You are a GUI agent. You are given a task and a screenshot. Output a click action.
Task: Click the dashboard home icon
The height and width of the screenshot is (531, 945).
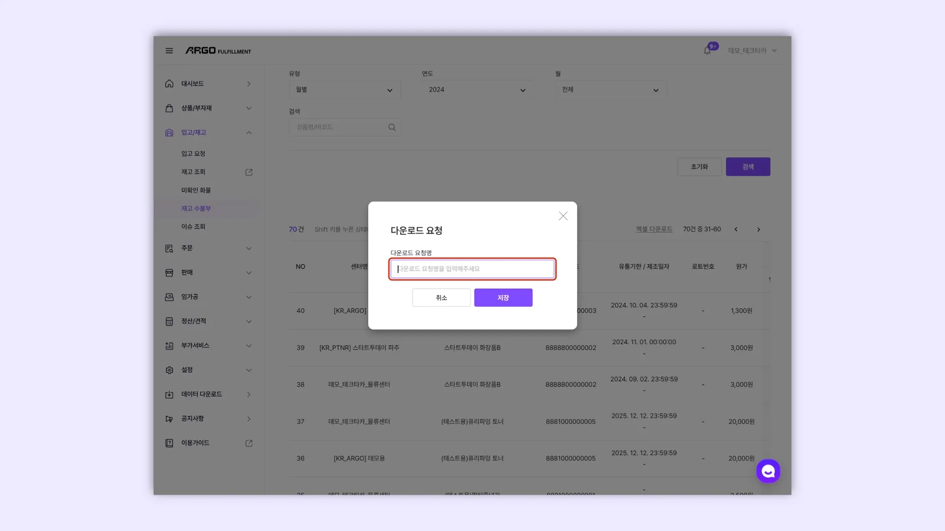(x=169, y=84)
